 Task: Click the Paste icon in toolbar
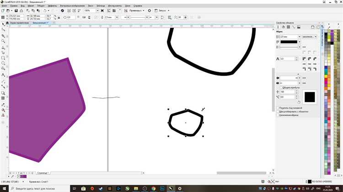(38, 10)
